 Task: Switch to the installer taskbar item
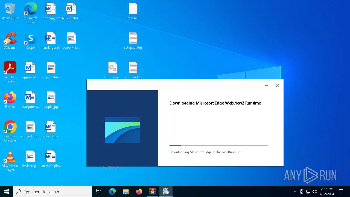(x=166, y=192)
